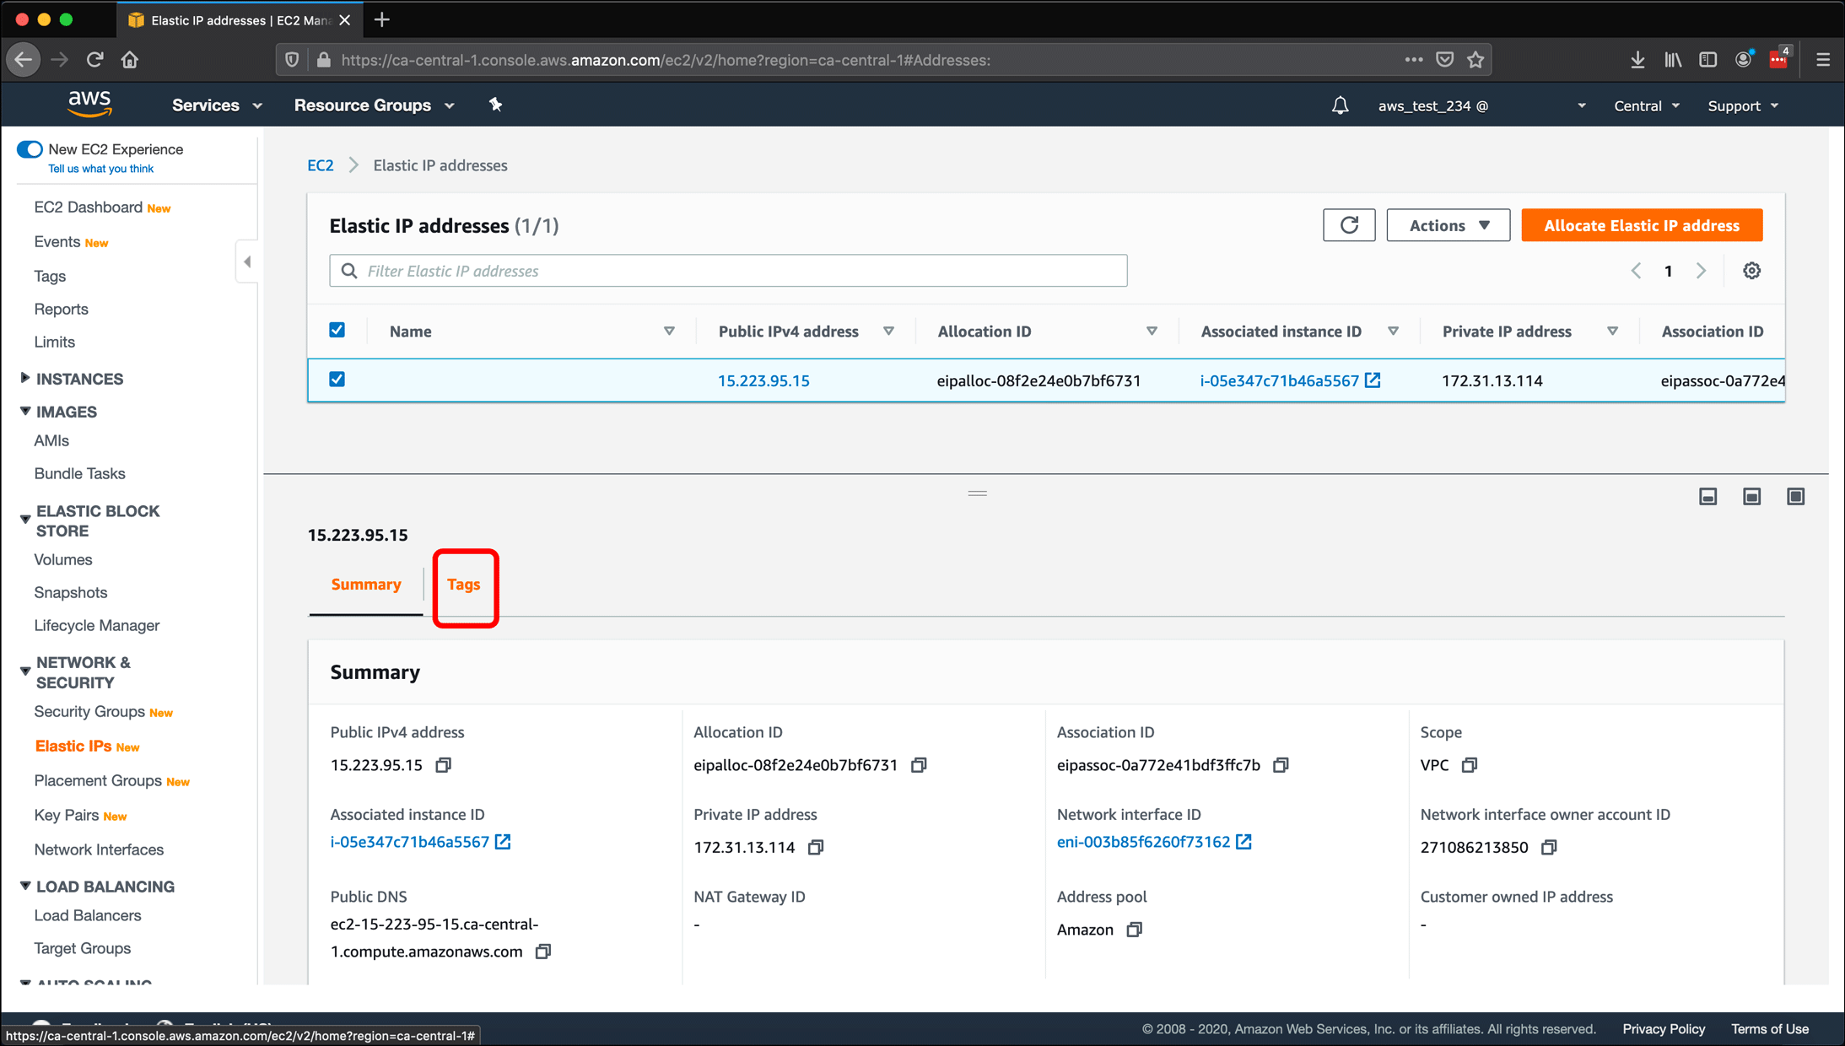This screenshot has height=1046, width=1845.
Task: Open the notifications bell
Action: 1340,105
